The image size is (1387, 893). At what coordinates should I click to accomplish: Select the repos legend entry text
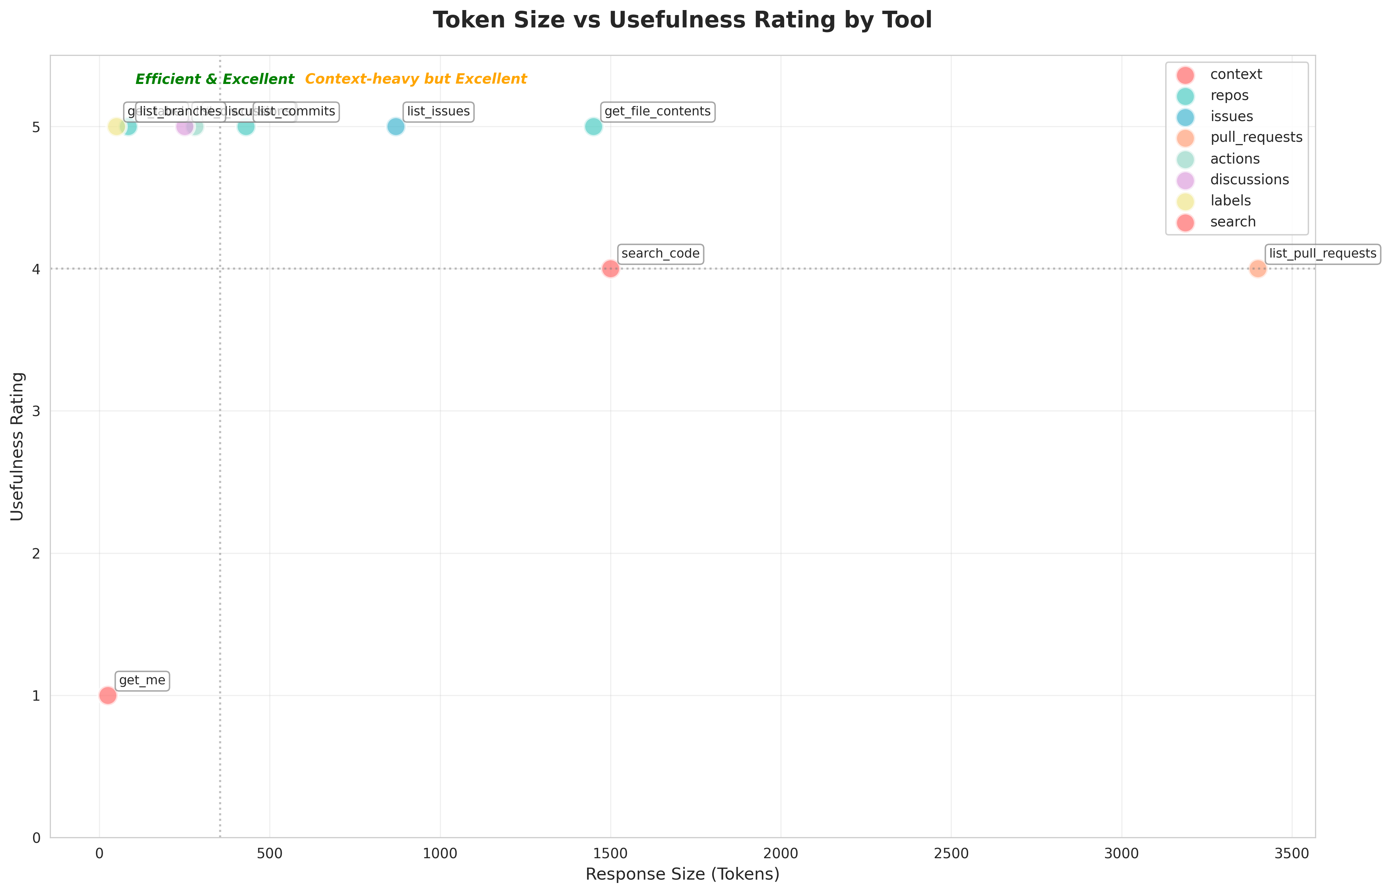[x=1229, y=96]
